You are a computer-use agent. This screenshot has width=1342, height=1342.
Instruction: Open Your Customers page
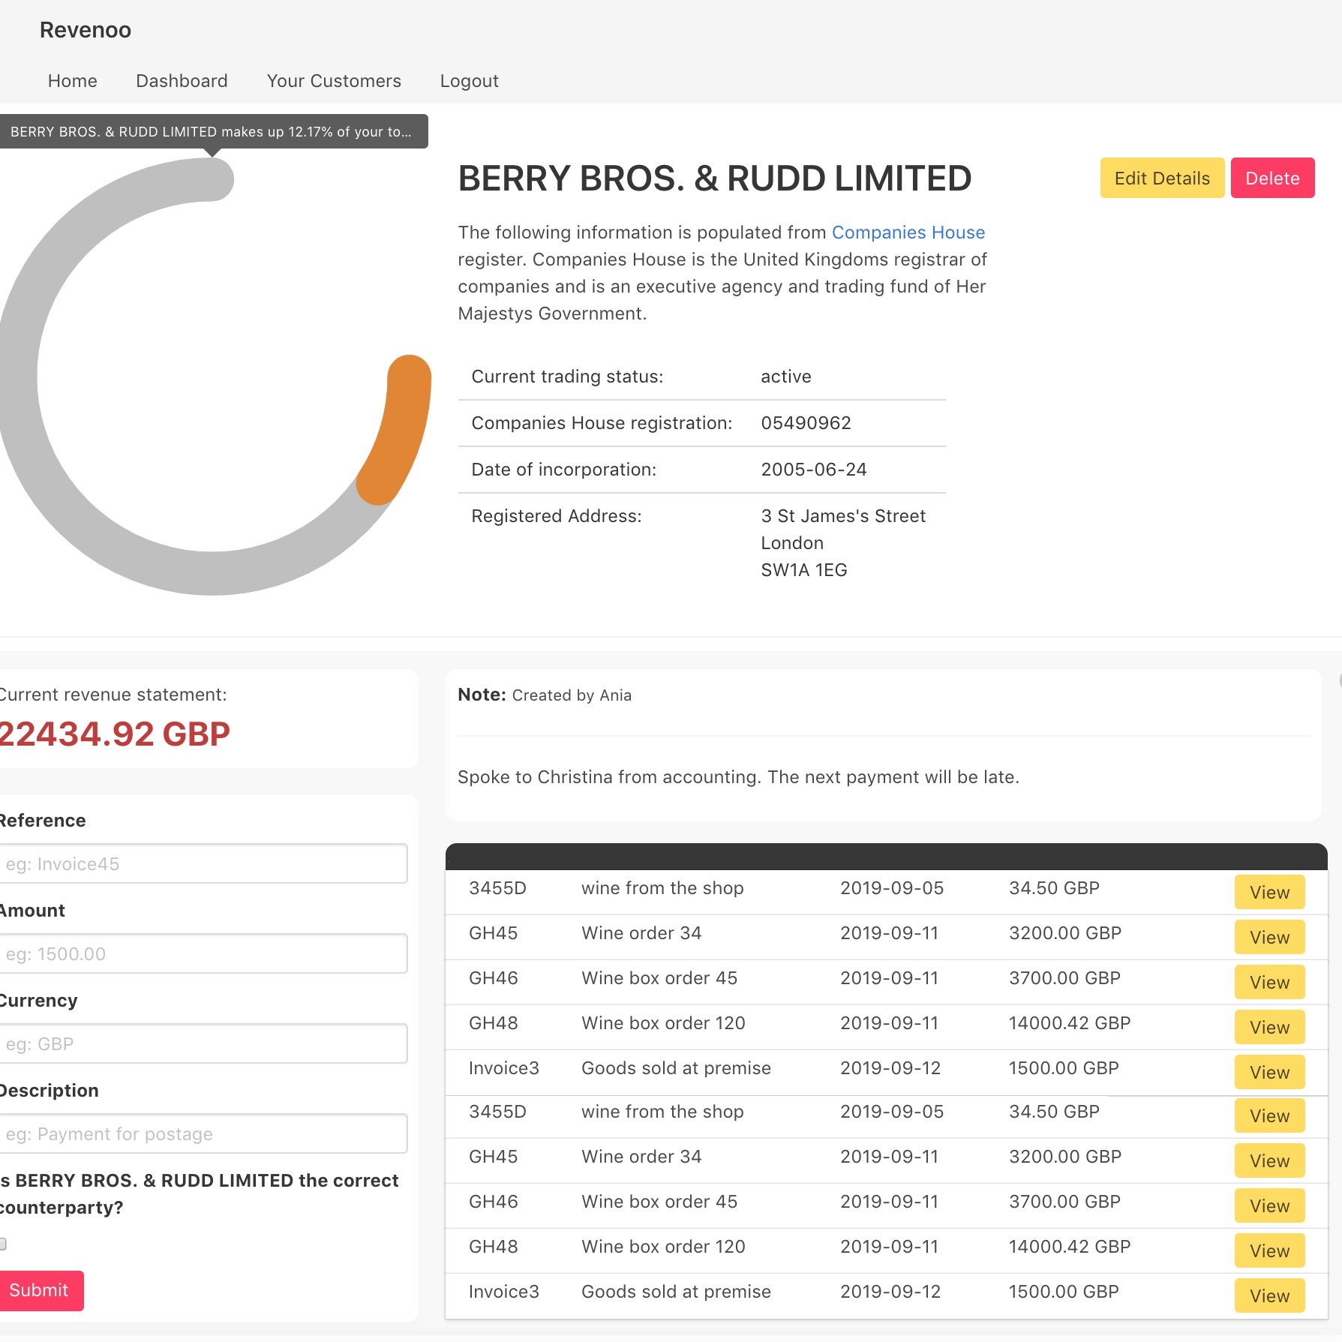(334, 81)
